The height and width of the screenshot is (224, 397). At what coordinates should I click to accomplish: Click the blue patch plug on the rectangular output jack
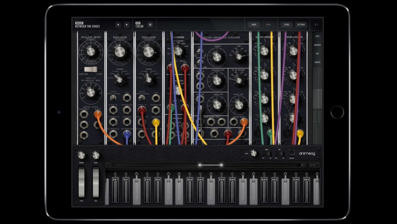pyautogui.click(x=126, y=135)
